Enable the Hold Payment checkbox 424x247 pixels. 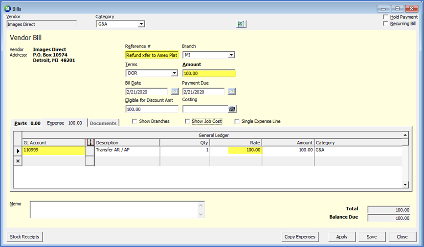click(x=386, y=17)
